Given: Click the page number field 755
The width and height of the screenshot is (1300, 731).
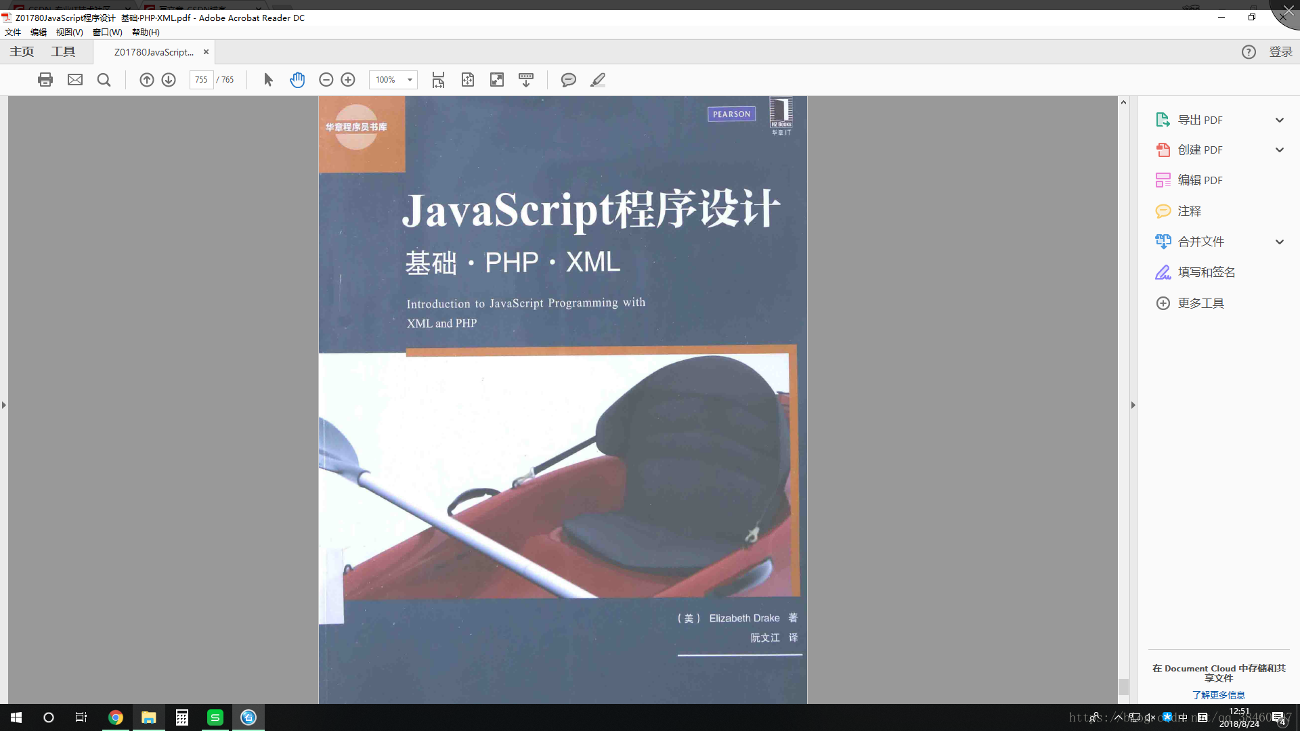Looking at the screenshot, I should pyautogui.click(x=201, y=80).
